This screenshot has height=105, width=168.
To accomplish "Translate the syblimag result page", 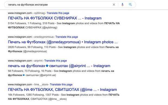I will click(x=58, y=13).
